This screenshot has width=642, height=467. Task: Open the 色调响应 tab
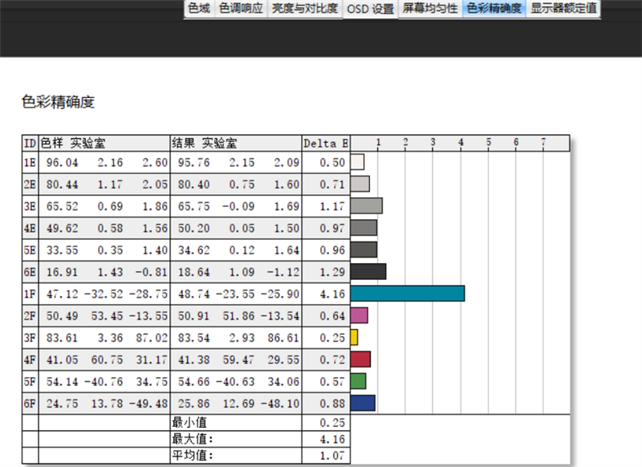[x=241, y=9]
